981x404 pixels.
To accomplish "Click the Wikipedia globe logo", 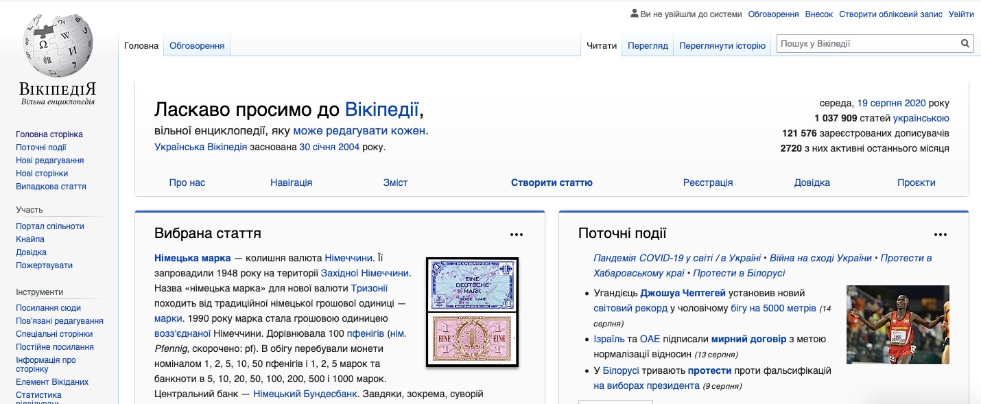I will tap(58, 47).
